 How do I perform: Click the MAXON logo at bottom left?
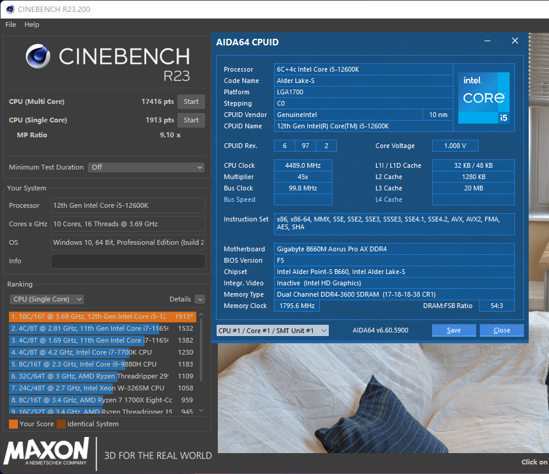tap(47, 452)
